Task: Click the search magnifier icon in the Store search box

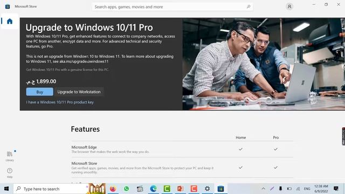Action: pos(249,6)
